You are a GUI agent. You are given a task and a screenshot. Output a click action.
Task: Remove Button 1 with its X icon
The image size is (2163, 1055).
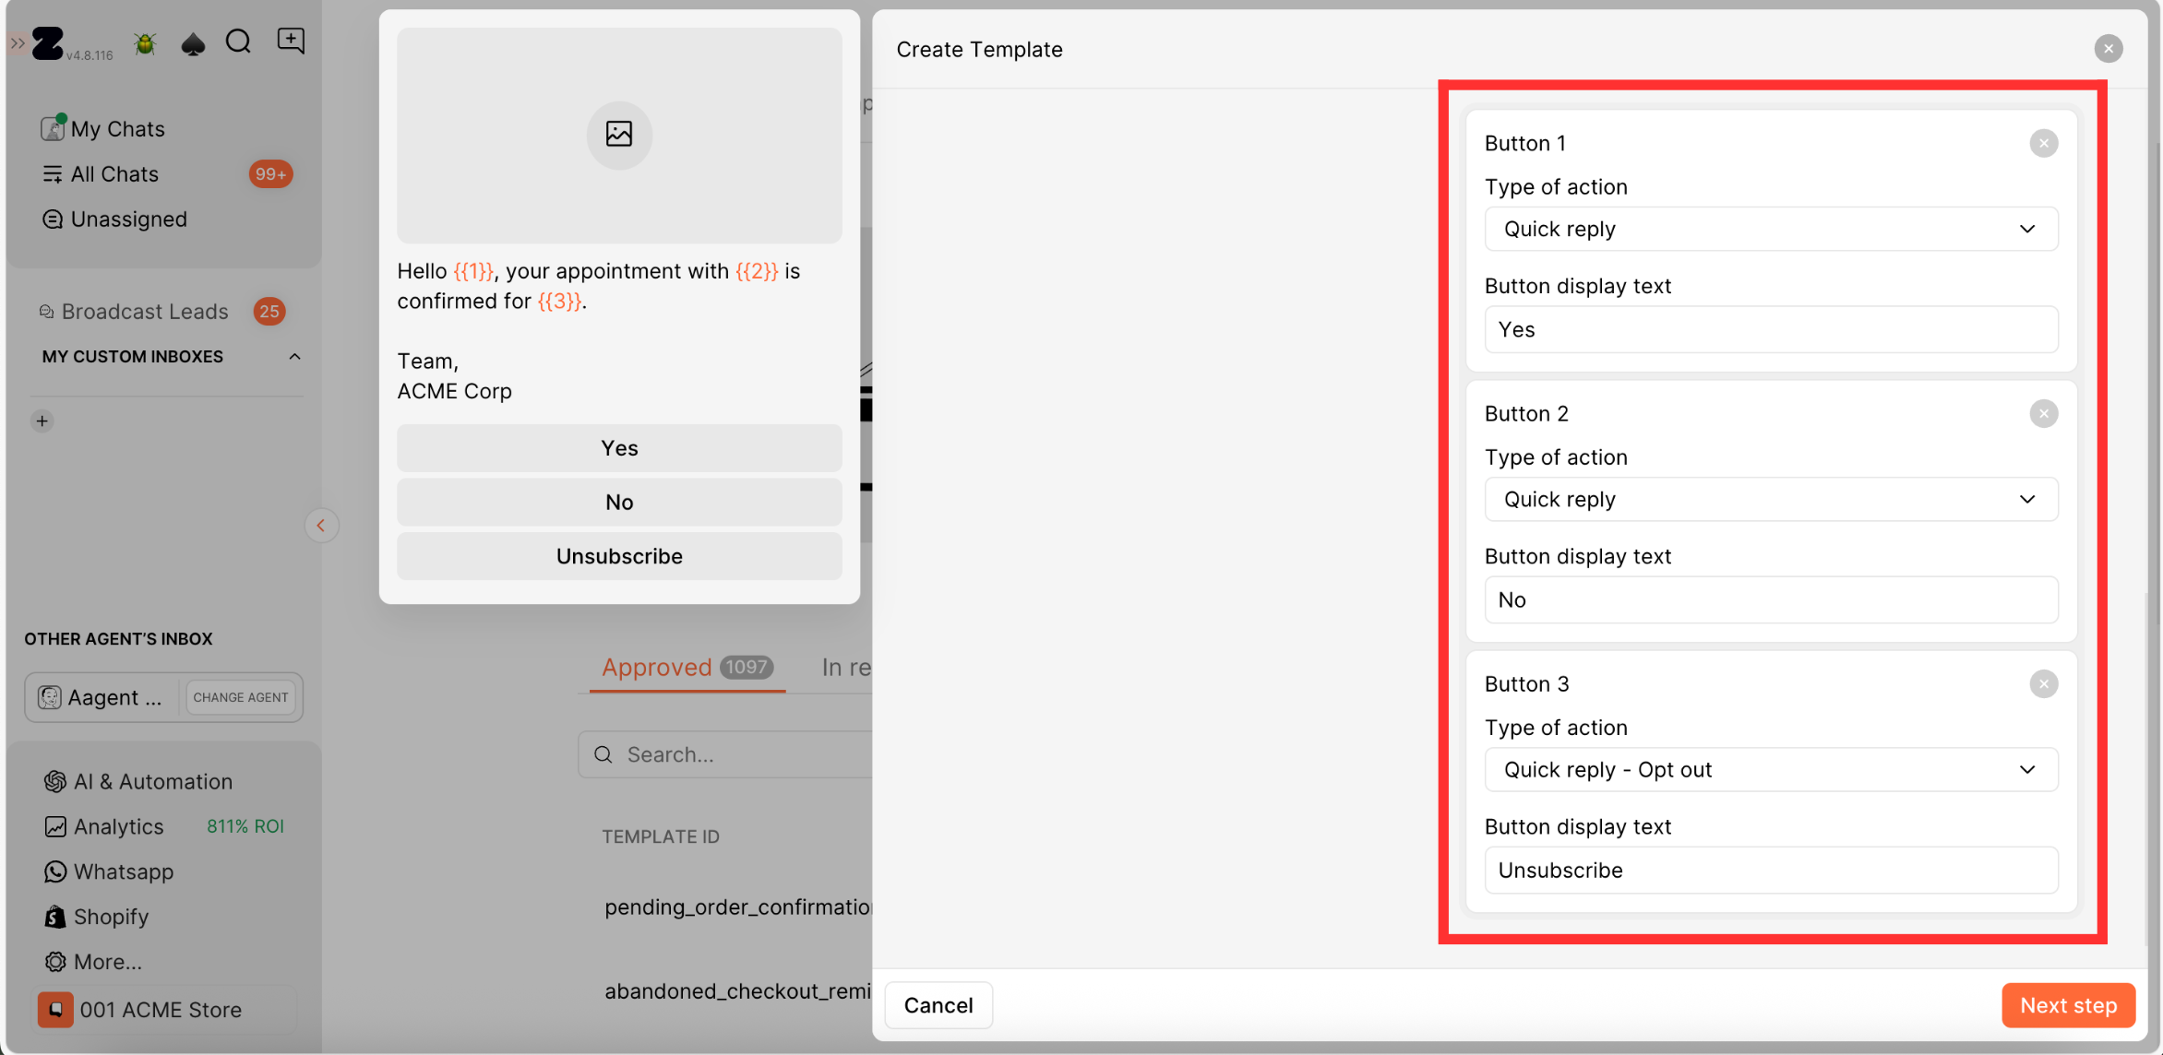click(x=2043, y=143)
